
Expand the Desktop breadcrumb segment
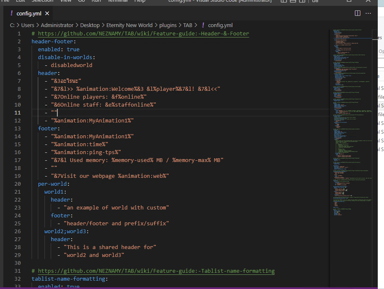pos(90,25)
